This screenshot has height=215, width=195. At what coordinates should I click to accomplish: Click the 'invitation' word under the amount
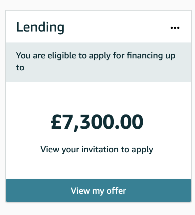100,149
